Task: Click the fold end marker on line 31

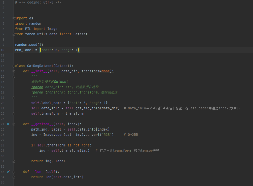Action: (14, 161)
